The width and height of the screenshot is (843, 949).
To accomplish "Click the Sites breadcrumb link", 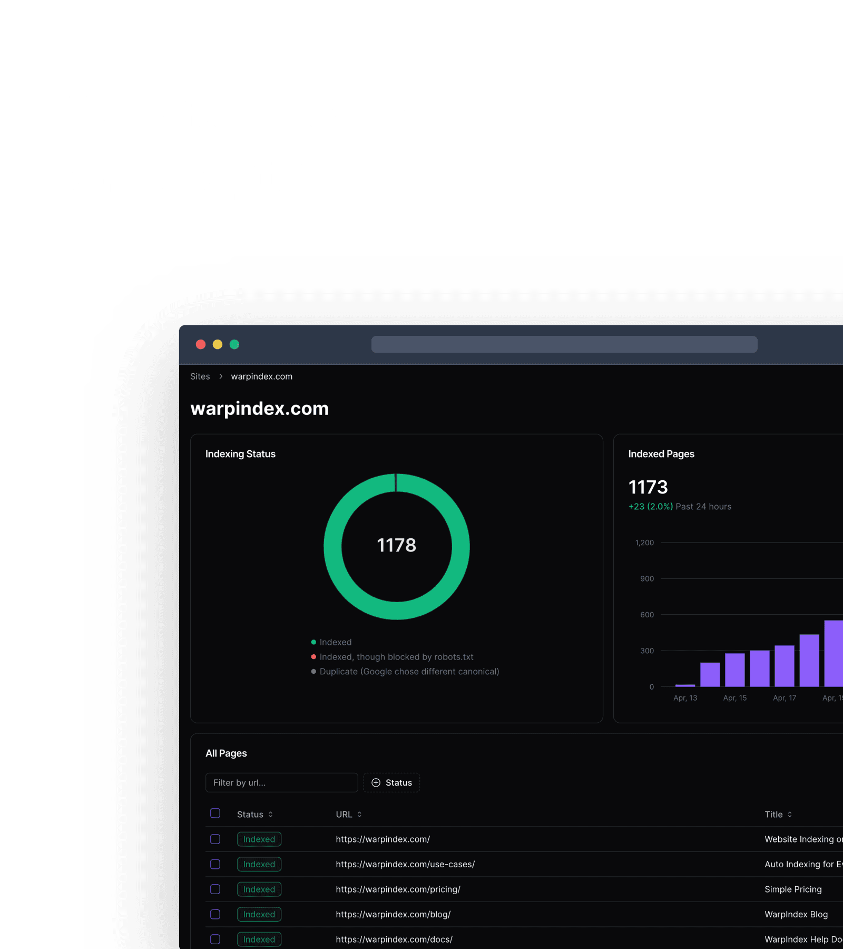I will click(x=200, y=376).
